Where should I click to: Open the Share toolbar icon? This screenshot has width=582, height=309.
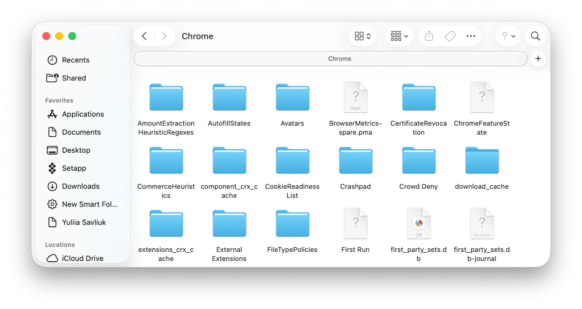(429, 36)
